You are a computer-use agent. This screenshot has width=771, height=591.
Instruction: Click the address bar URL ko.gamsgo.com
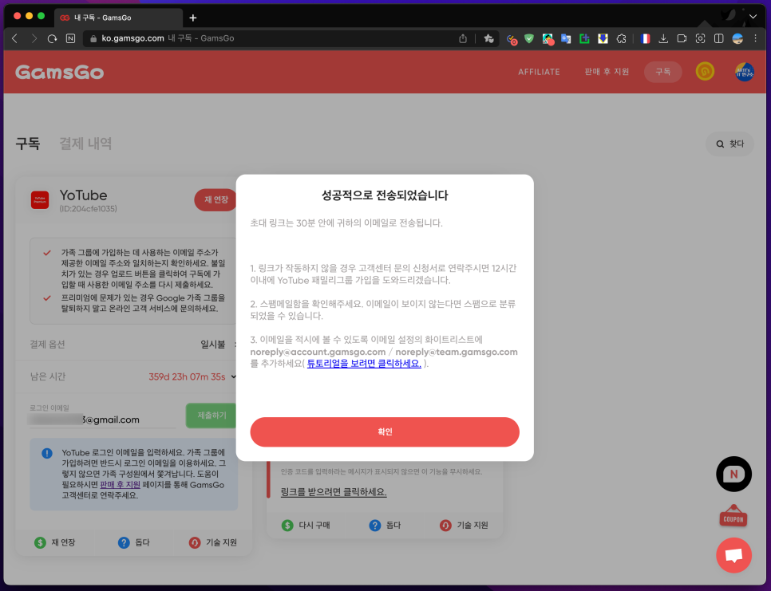pyautogui.click(x=132, y=38)
